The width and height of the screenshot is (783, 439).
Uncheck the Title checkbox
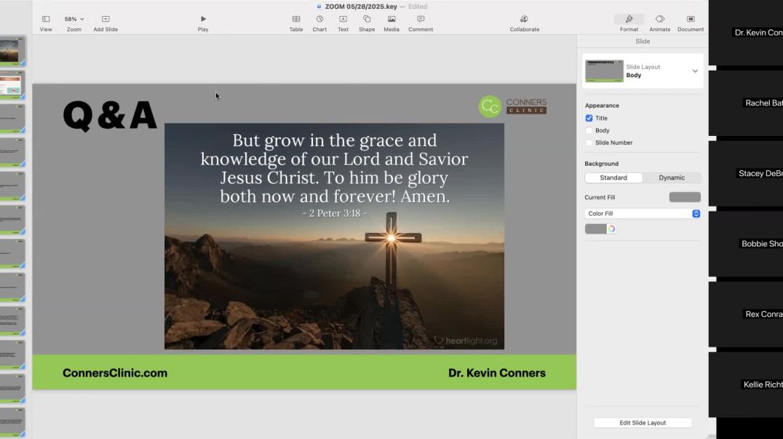[x=589, y=118]
